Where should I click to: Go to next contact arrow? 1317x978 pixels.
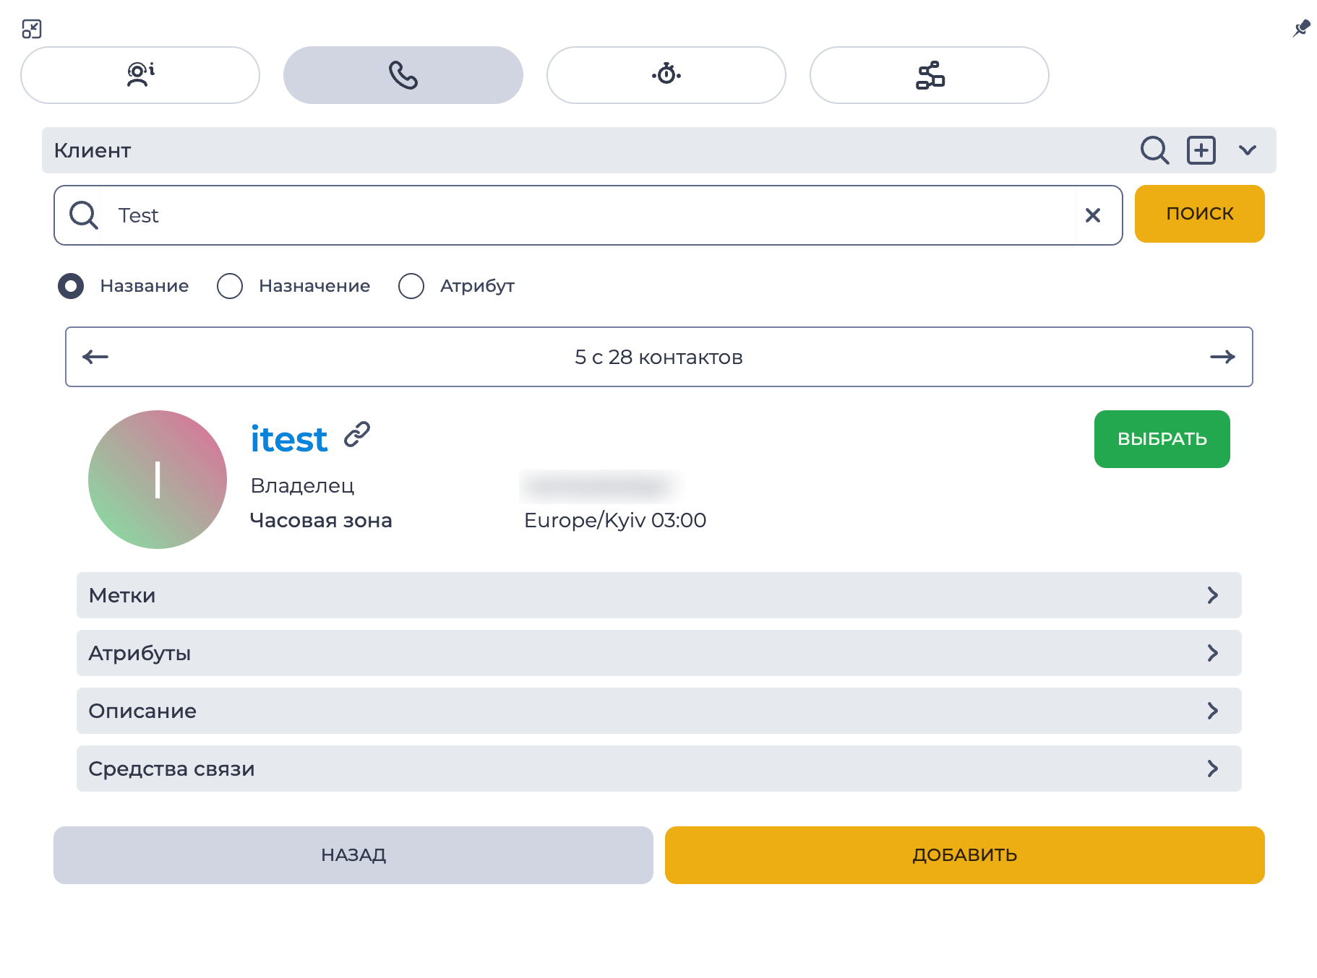pyautogui.click(x=1223, y=357)
